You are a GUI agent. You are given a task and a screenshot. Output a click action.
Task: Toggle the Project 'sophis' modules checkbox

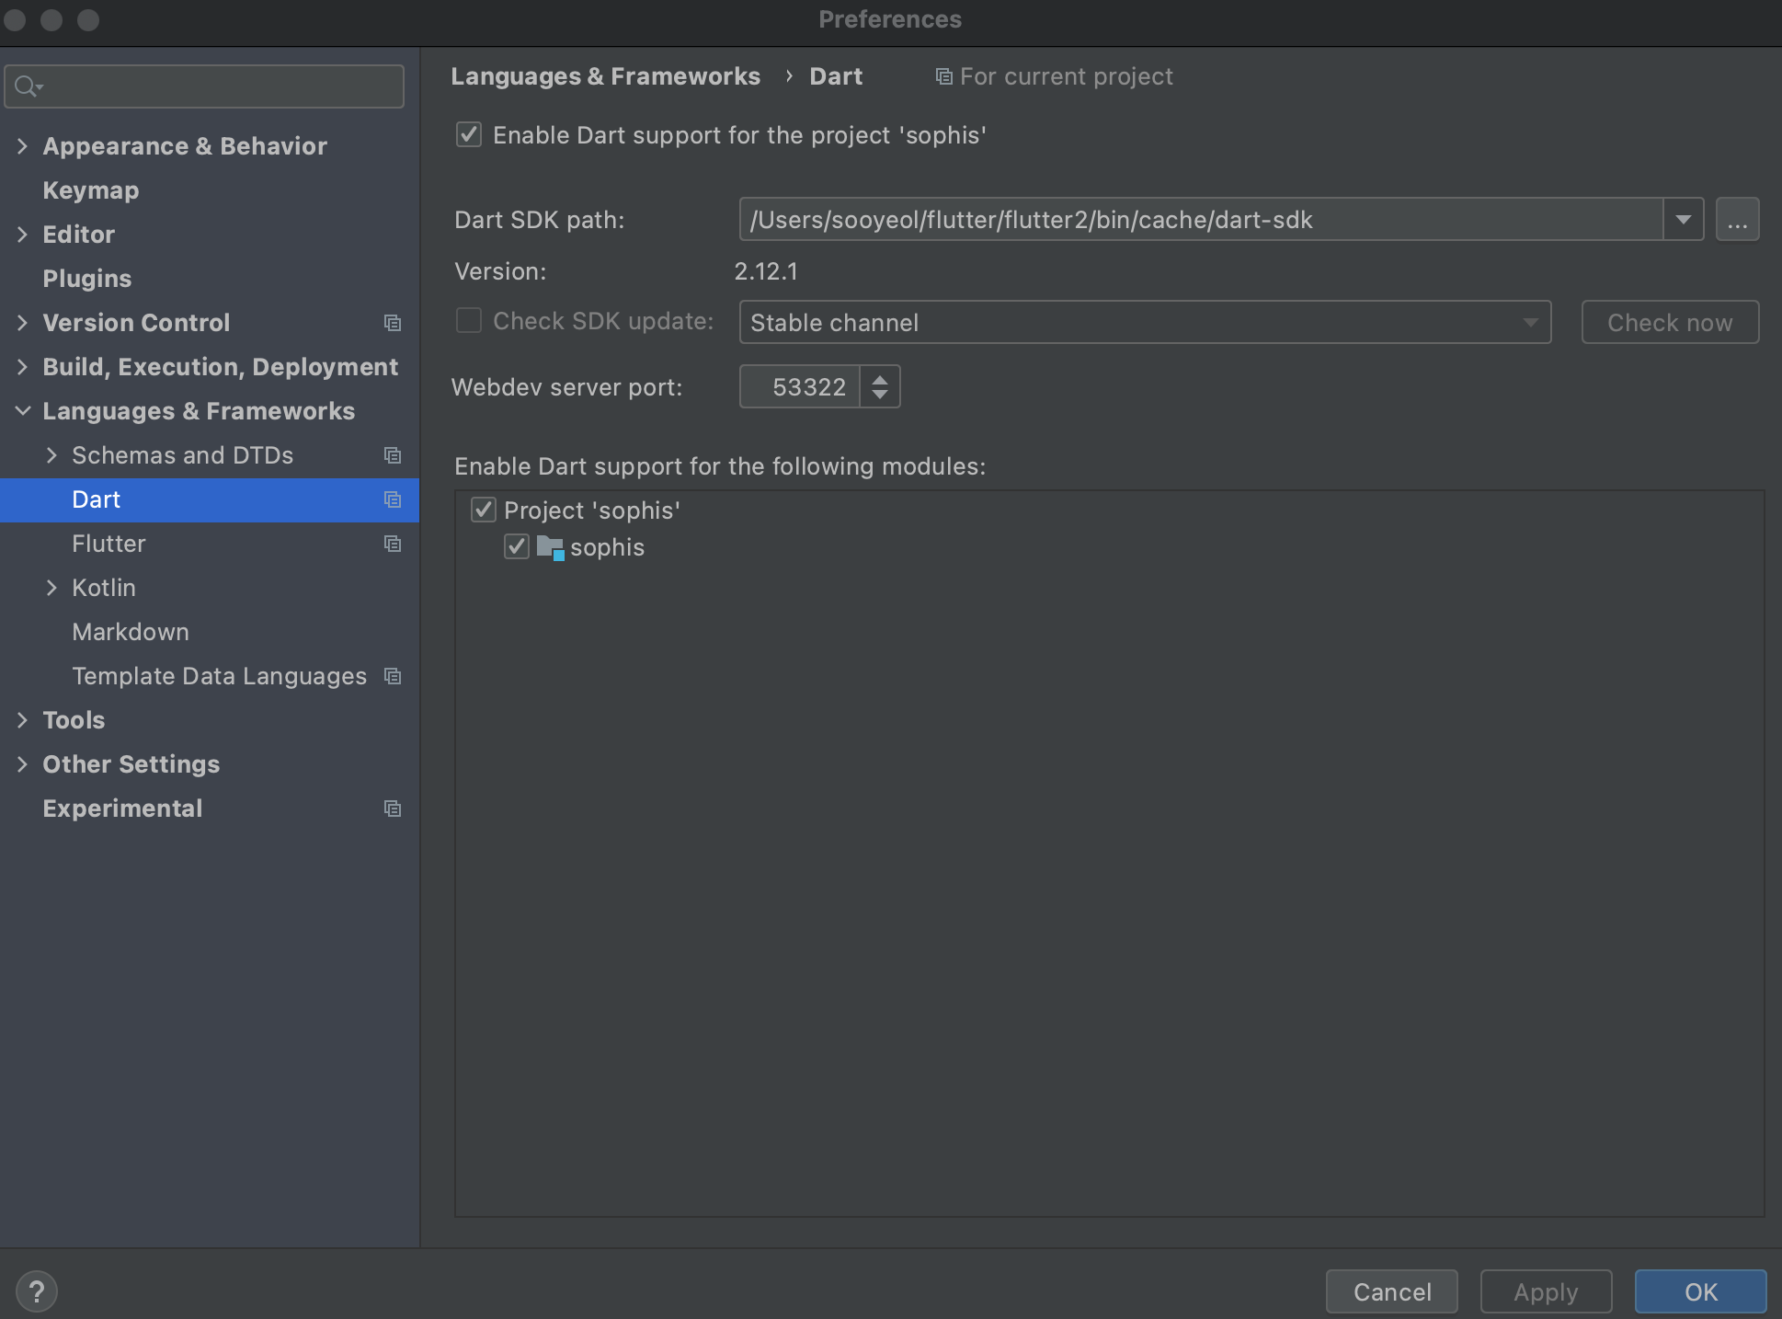484,510
